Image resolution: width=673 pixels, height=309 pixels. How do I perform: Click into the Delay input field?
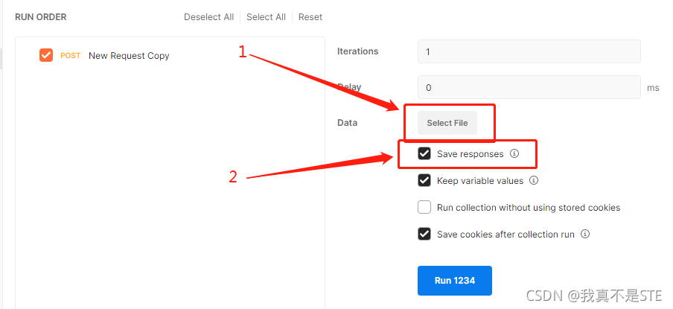(x=529, y=88)
